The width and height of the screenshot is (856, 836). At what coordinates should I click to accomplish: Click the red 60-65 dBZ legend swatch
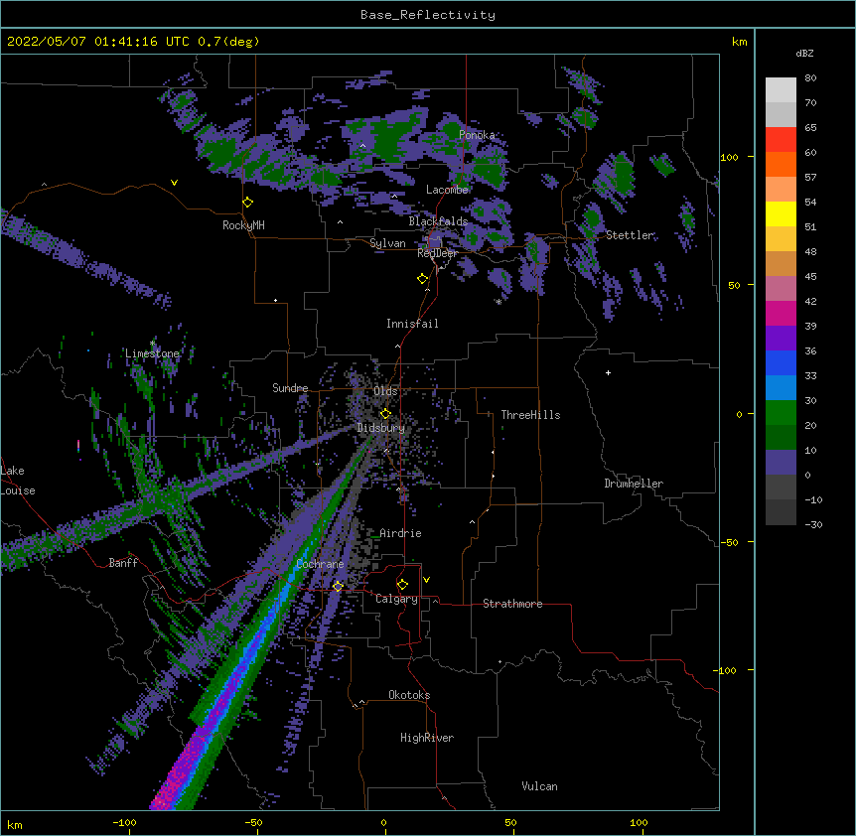781,139
